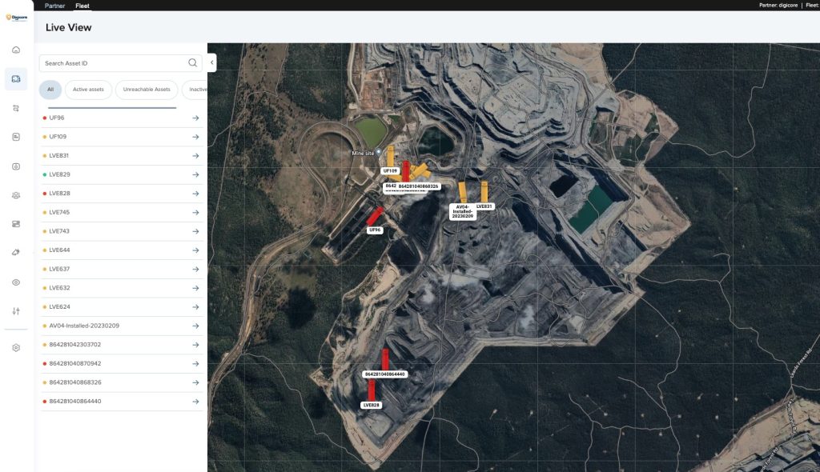Click the Digicore logo at top left
The width and height of the screenshot is (820, 472).
(16, 17)
